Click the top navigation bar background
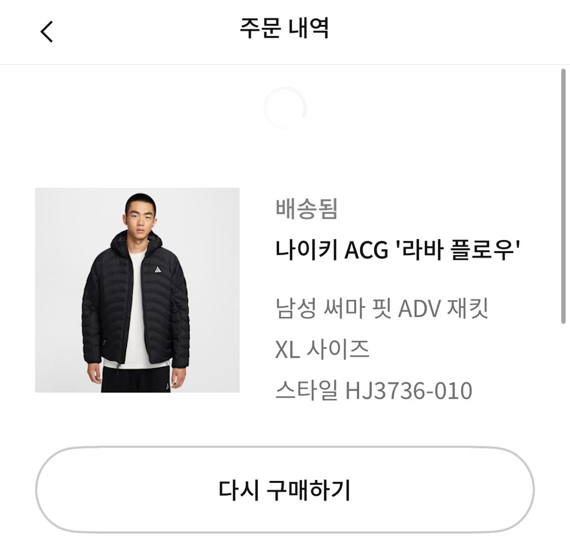Viewport: 570px width, 555px height. pos(285,31)
